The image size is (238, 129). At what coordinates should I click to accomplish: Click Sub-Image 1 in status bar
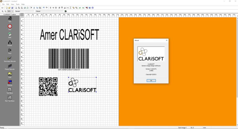(x=182, y=128)
